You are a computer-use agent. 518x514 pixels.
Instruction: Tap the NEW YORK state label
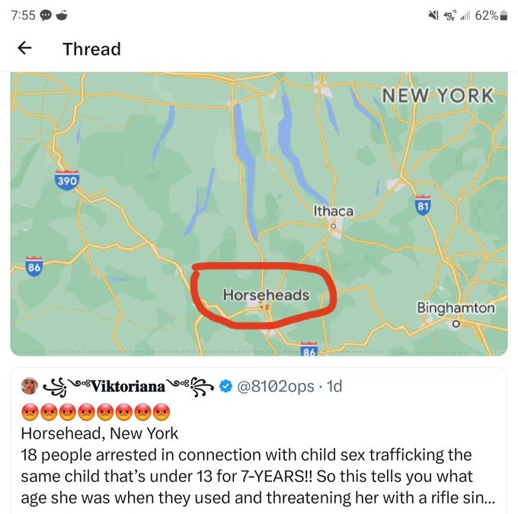click(x=438, y=95)
